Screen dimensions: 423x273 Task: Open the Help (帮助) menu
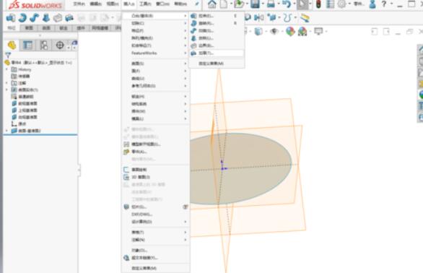coord(180,4)
